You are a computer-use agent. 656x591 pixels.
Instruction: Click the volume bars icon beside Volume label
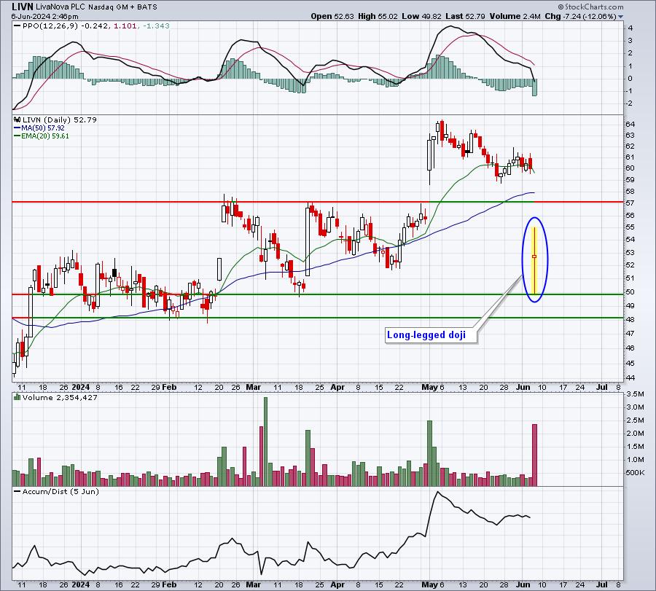(x=17, y=397)
